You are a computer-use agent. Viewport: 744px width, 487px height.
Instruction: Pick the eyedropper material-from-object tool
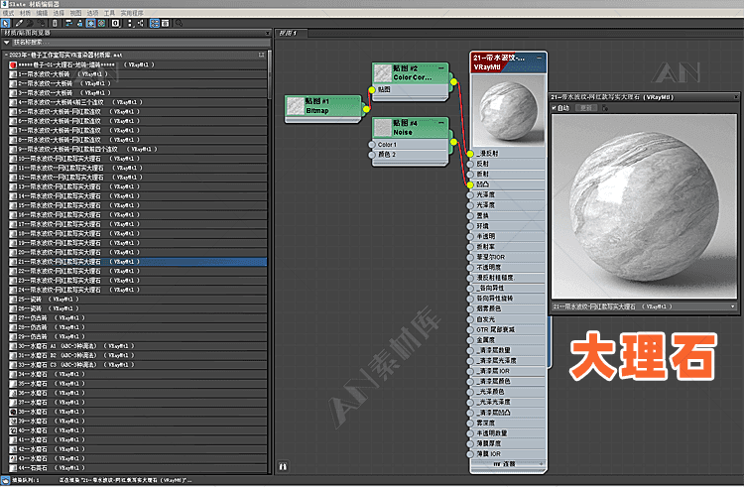pos(20,22)
